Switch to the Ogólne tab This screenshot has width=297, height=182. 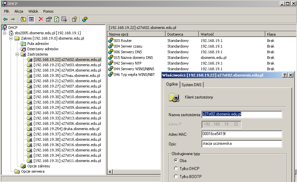click(x=172, y=84)
